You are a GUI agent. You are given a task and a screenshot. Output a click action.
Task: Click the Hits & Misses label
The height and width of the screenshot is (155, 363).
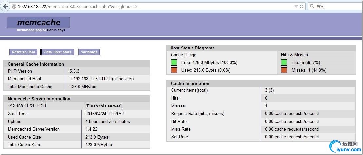(x=295, y=55)
